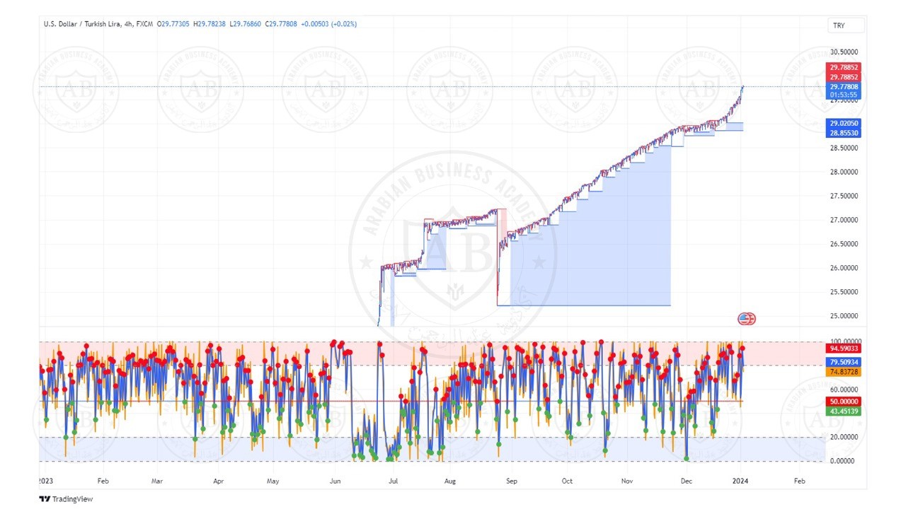The width and height of the screenshot is (906, 509).
Task: Click the green indicator label 43.45139
Action: (844, 411)
